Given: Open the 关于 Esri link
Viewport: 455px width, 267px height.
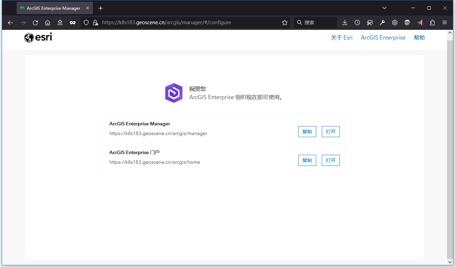Looking at the screenshot, I should 342,37.
